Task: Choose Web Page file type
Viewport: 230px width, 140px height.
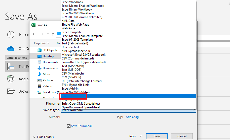Action: point(128,28)
